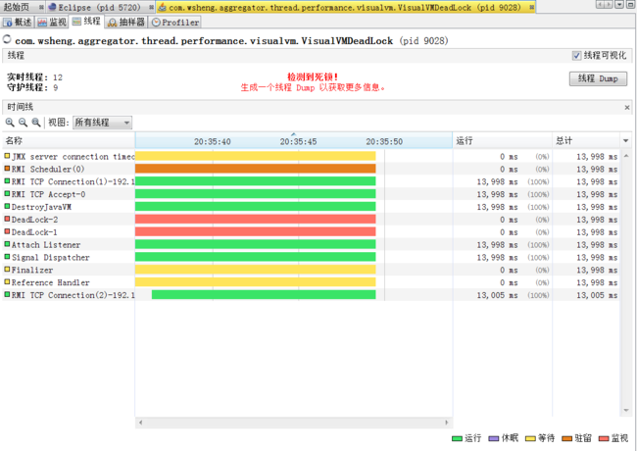637x451 pixels.
Task: Click the fit-to-window zoom icon
Action: 36,123
